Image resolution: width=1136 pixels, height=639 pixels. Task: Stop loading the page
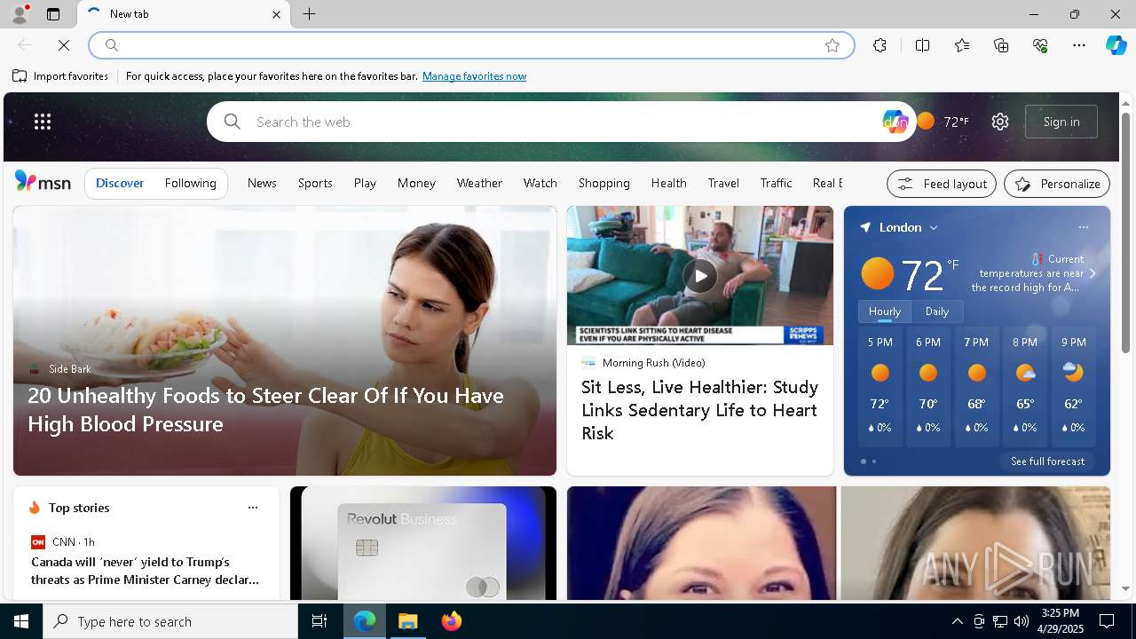64,45
